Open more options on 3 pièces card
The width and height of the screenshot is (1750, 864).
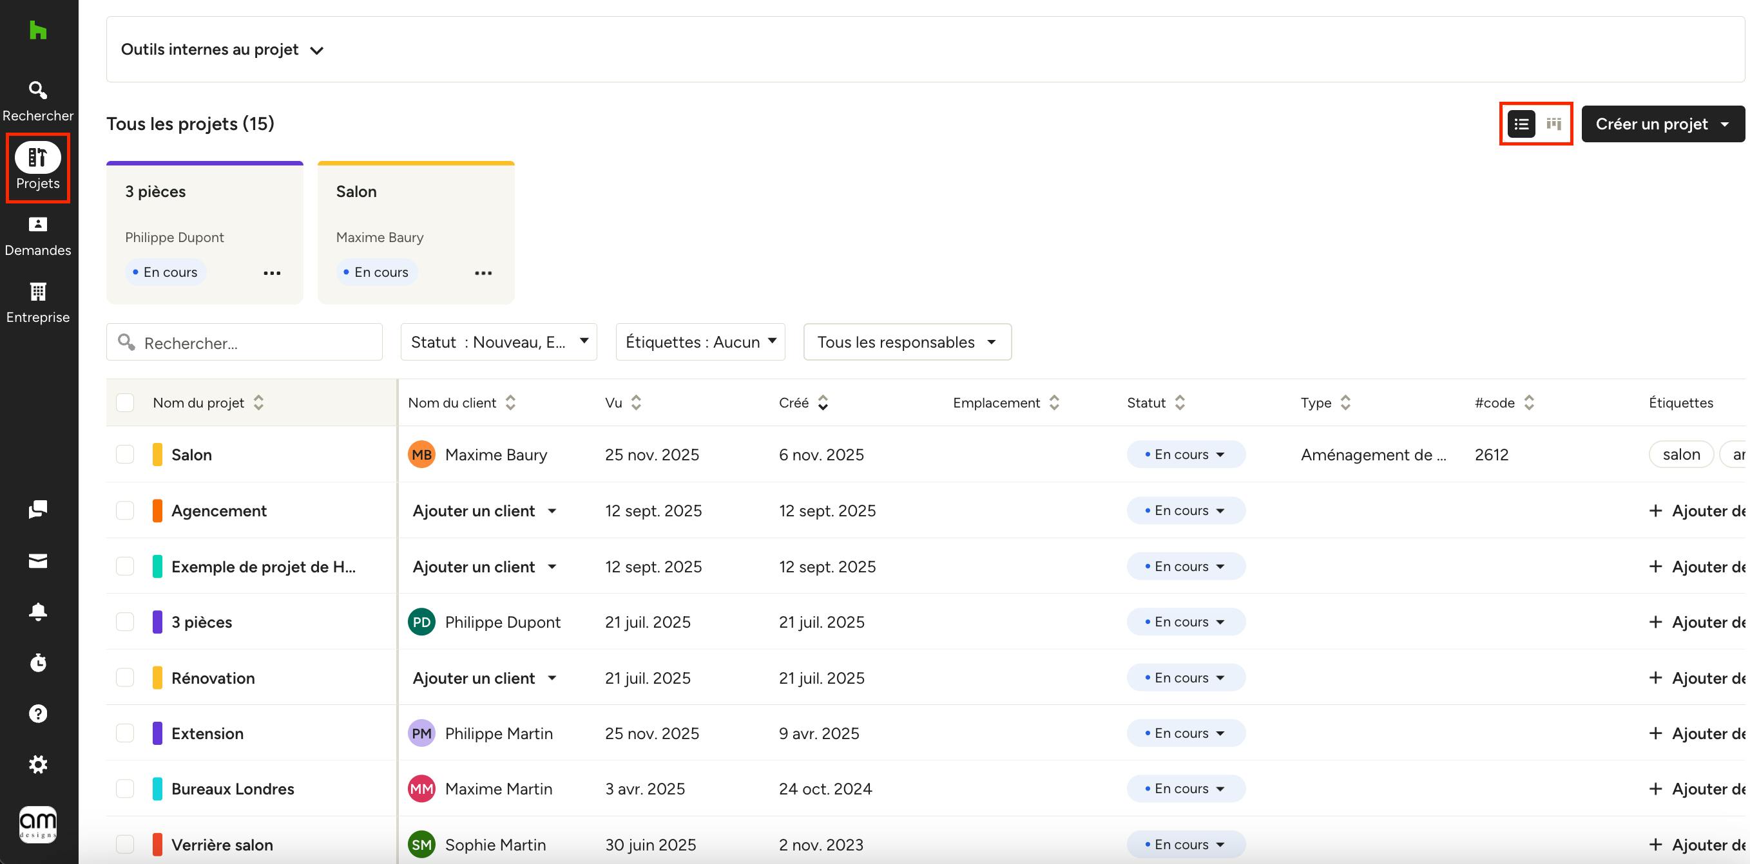272,273
